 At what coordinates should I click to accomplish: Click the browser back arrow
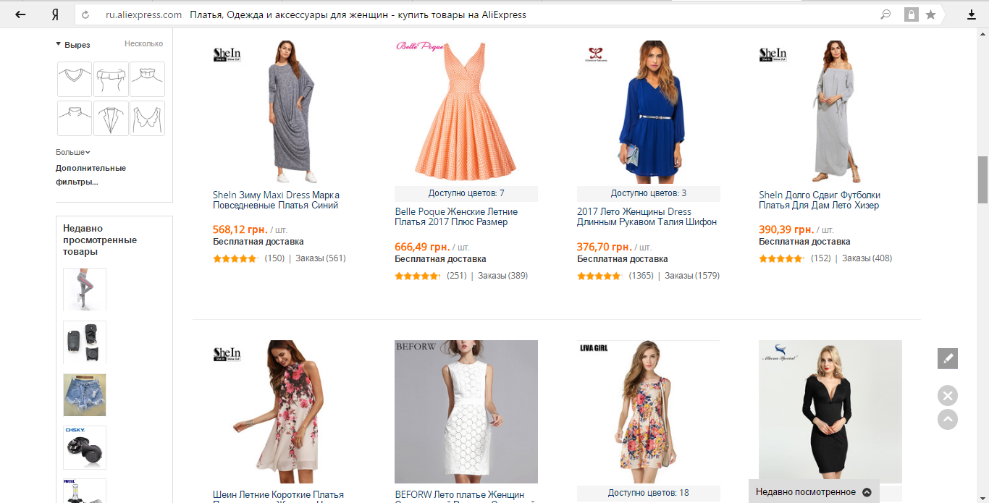click(x=20, y=14)
